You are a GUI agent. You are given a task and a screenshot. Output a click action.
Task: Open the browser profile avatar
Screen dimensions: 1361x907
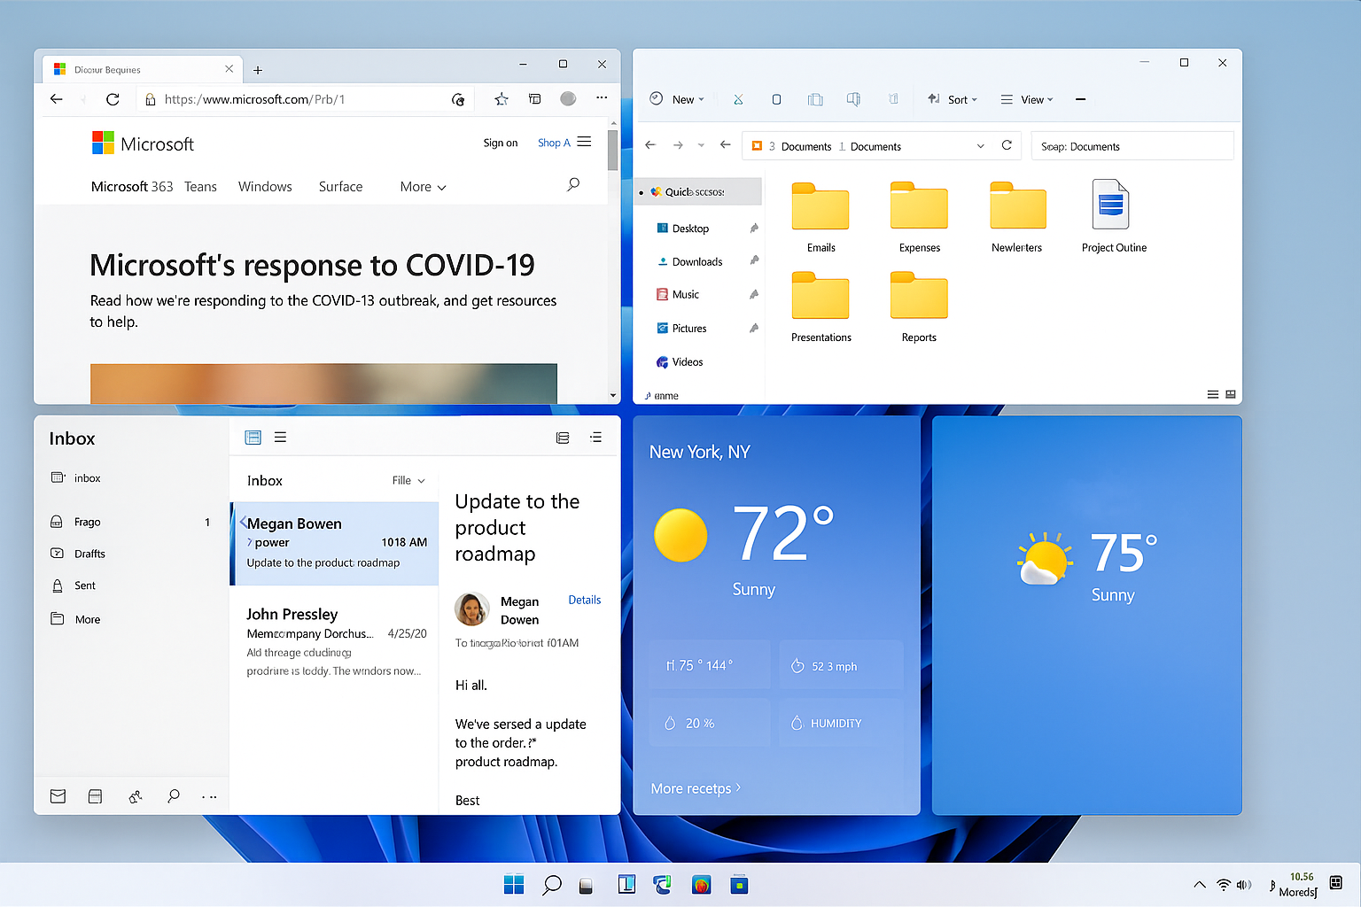point(568,98)
